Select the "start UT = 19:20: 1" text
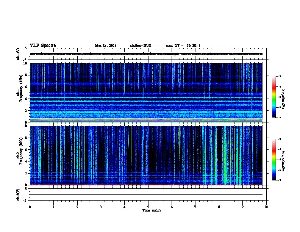Screen dimensions: 300x232 (x=183, y=45)
